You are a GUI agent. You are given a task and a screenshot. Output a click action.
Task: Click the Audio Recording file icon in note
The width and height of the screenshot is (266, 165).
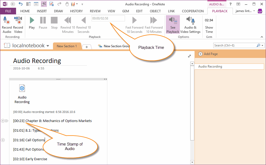(x=22, y=88)
